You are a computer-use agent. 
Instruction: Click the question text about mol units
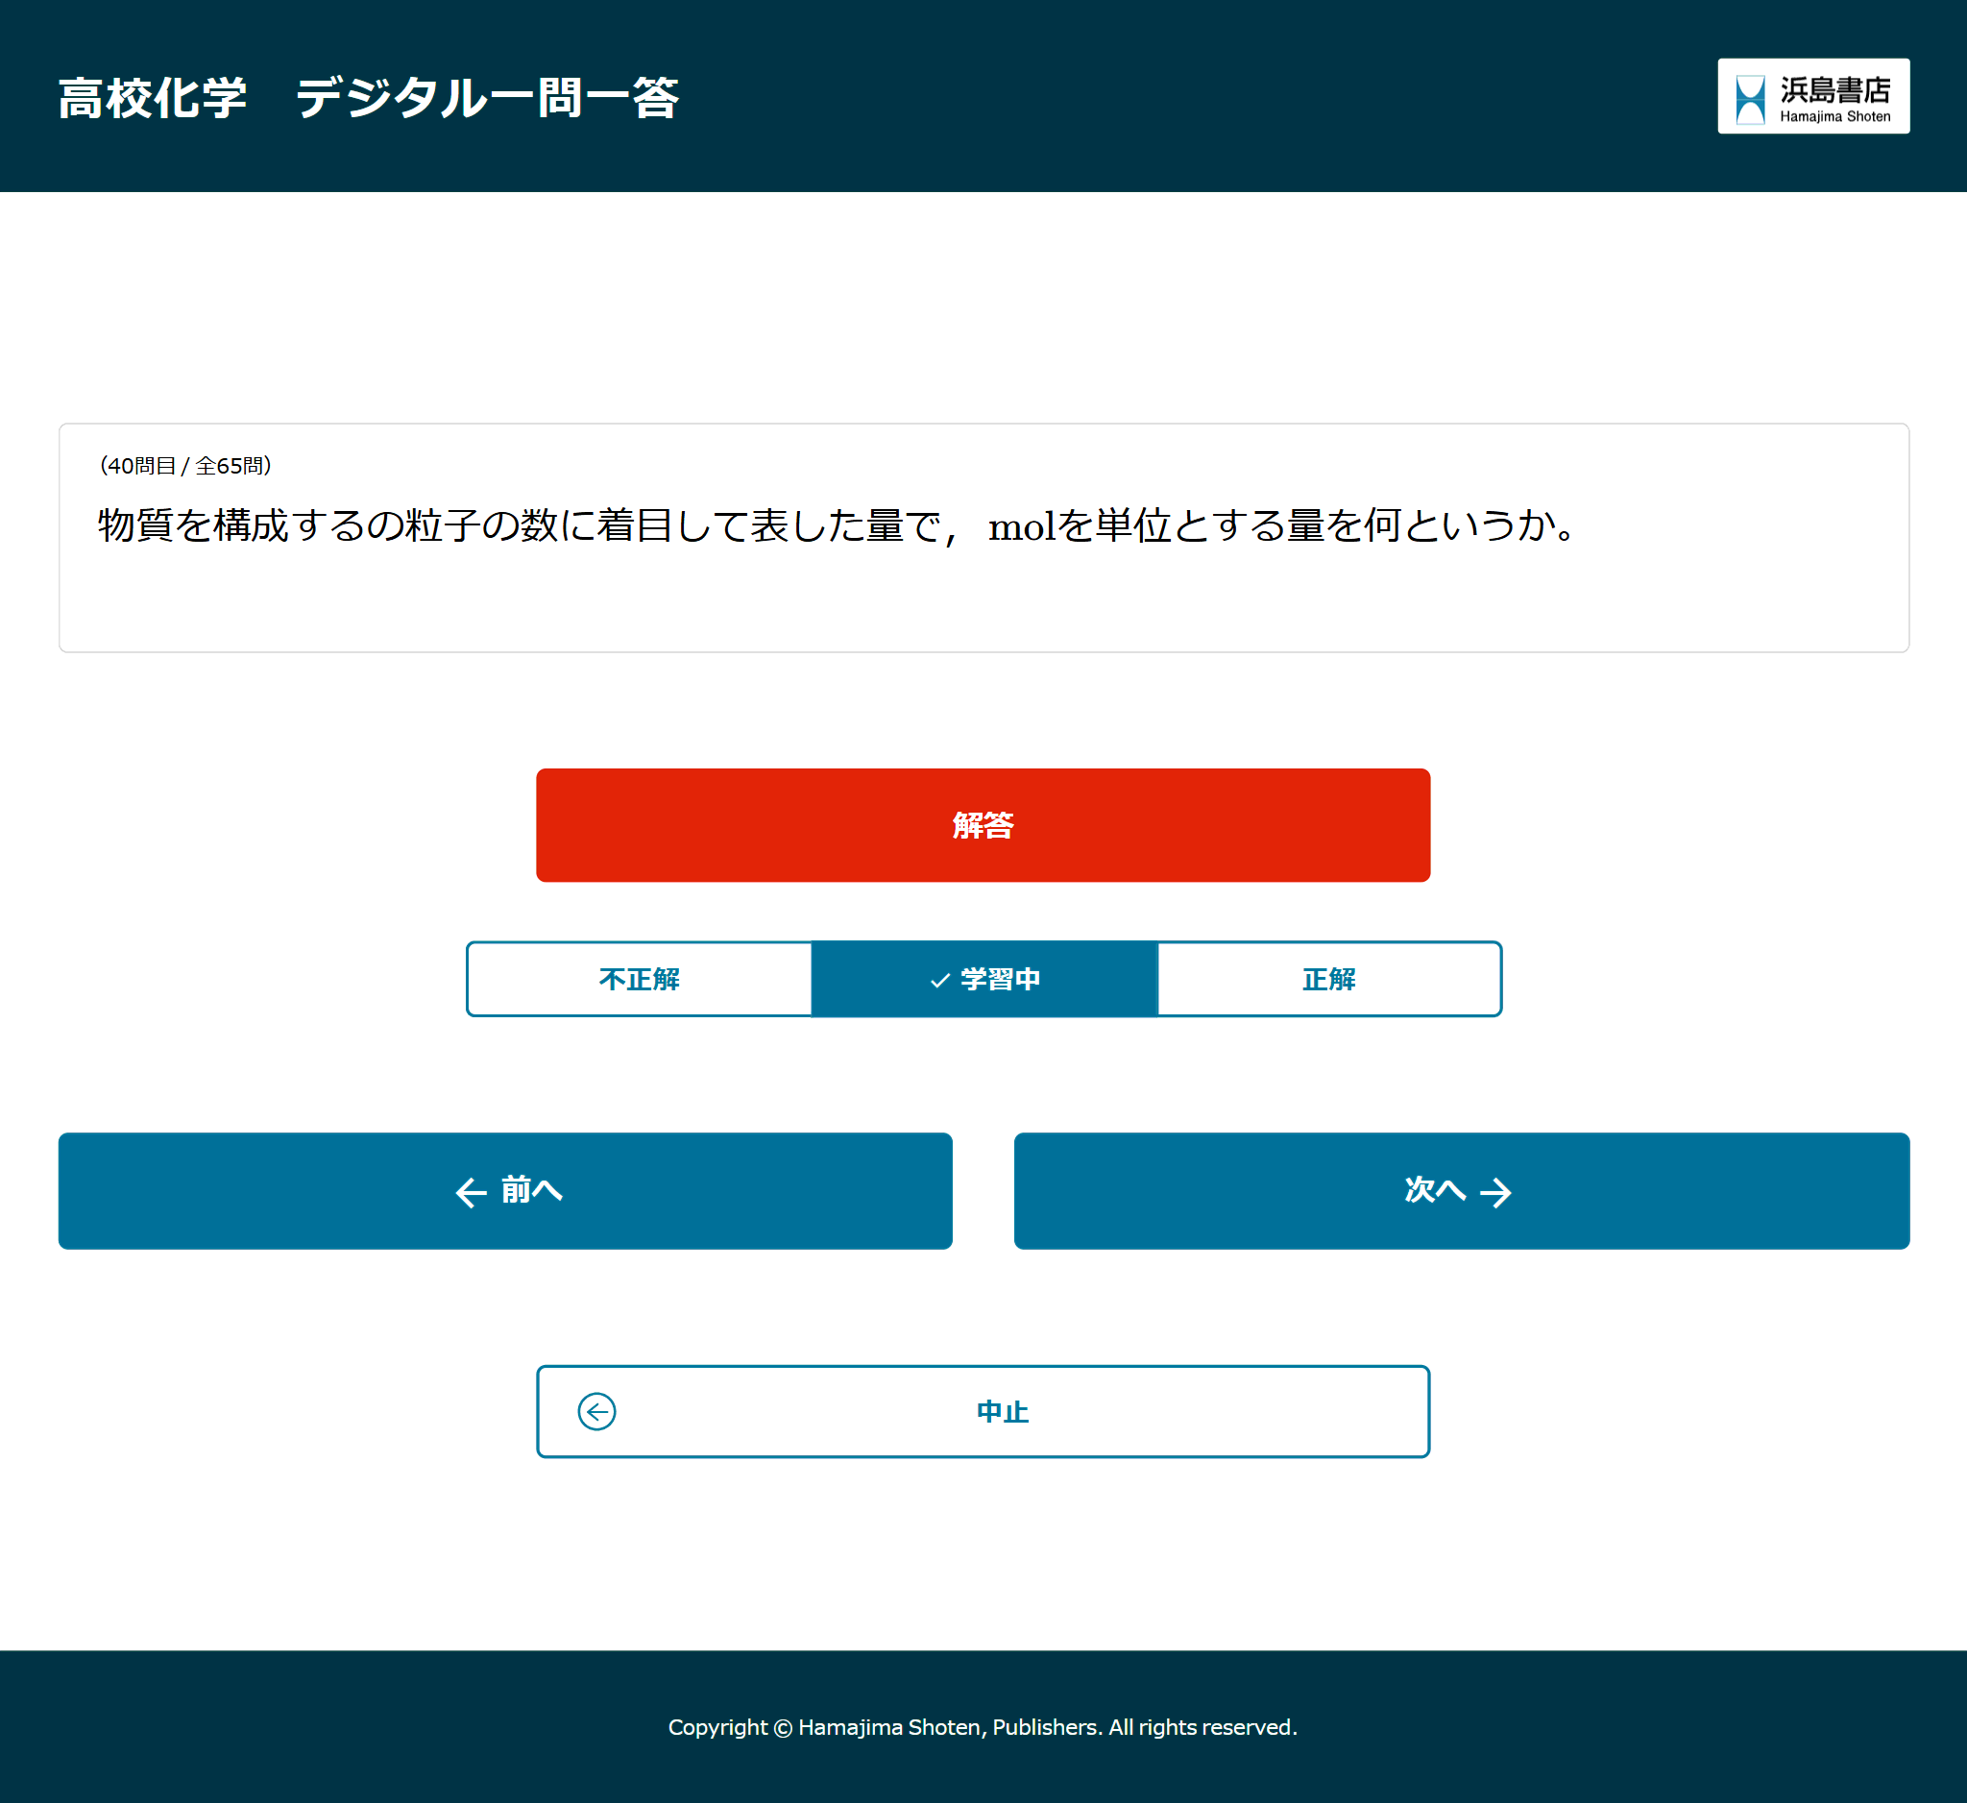point(835,526)
